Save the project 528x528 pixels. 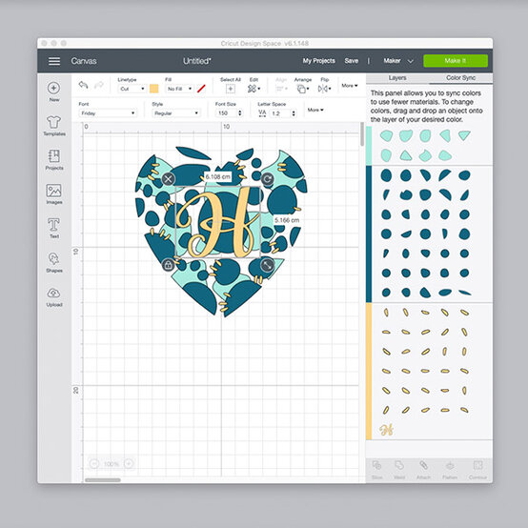[x=352, y=61]
